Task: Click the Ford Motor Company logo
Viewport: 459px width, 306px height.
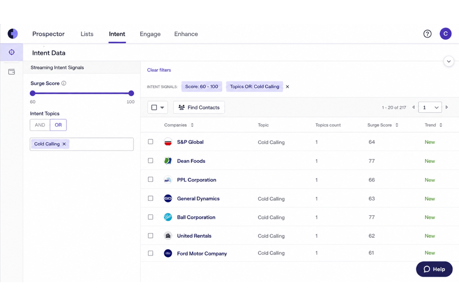Action: tap(168, 253)
